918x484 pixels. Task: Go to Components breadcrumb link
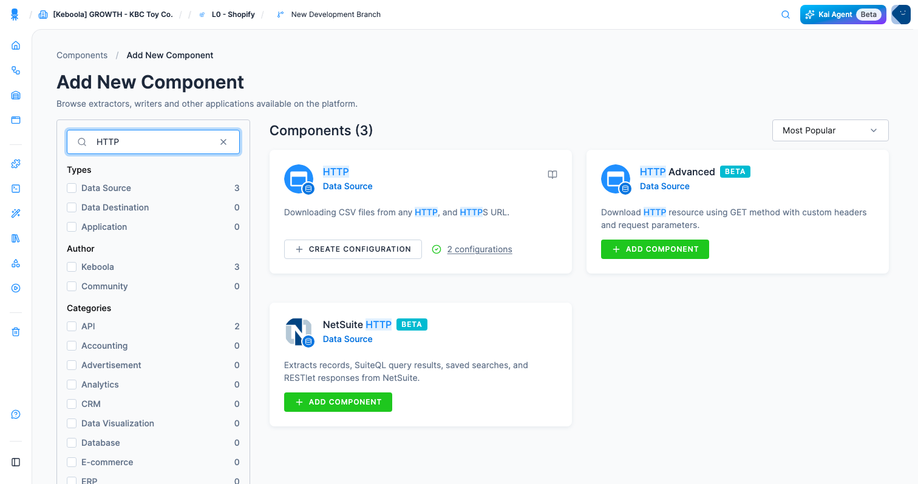click(x=82, y=55)
